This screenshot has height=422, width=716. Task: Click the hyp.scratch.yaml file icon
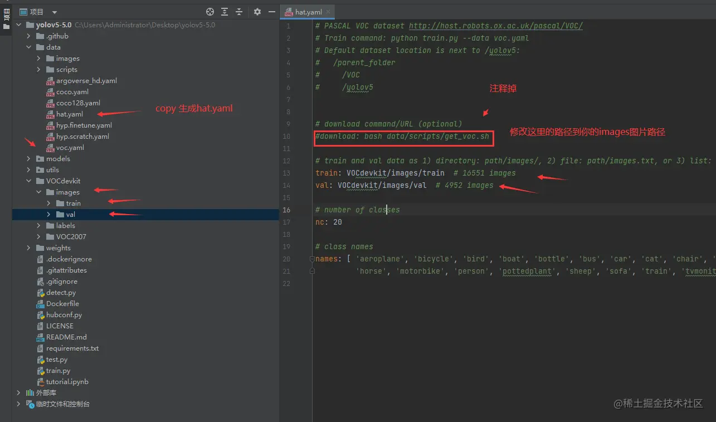(x=50, y=137)
